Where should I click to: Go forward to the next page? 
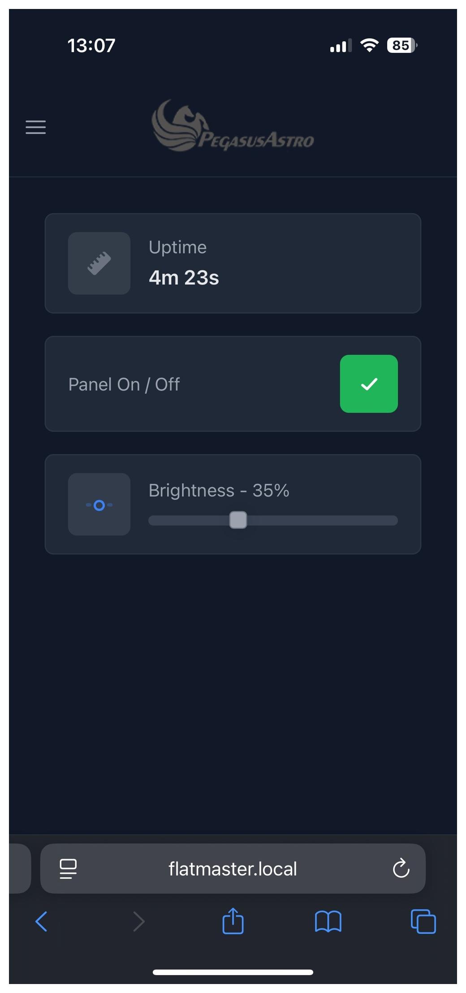(139, 922)
